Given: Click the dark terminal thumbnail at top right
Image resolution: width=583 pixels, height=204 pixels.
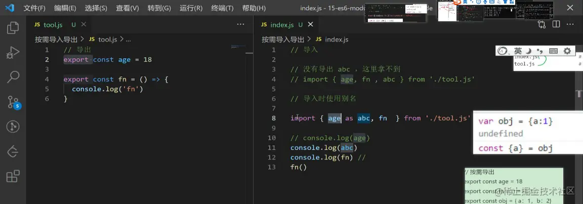Looking at the screenshot, I should (x=534, y=11).
